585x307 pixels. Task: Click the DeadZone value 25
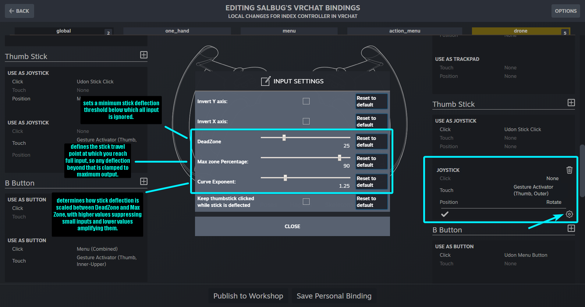point(346,146)
